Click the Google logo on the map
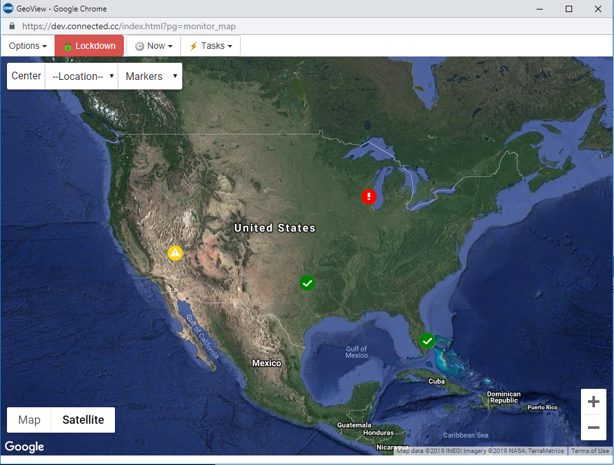 click(x=24, y=447)
